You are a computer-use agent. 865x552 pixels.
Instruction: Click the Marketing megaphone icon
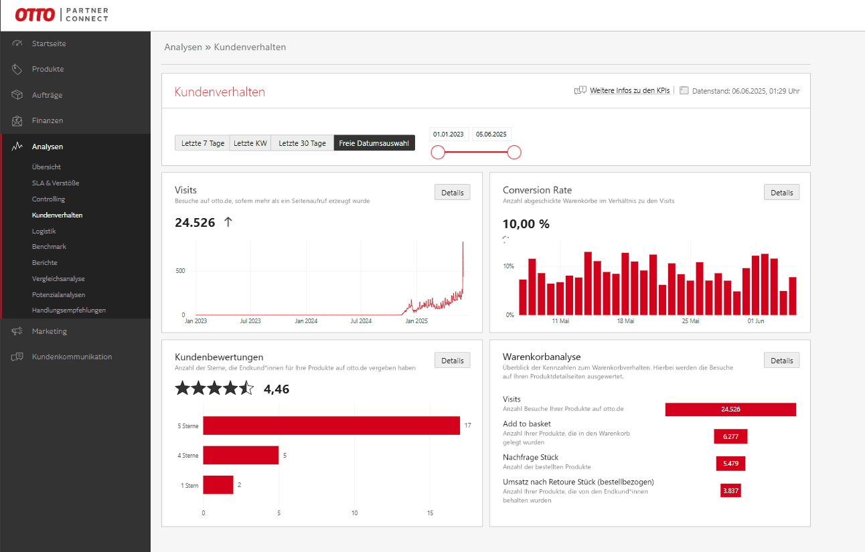17,331
